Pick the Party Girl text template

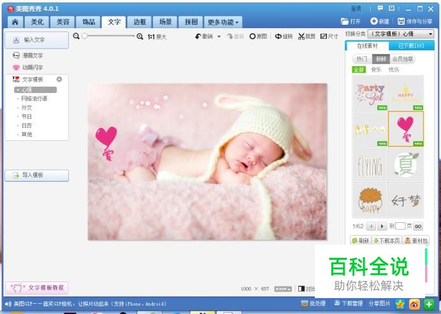click(x=370, y=93)
